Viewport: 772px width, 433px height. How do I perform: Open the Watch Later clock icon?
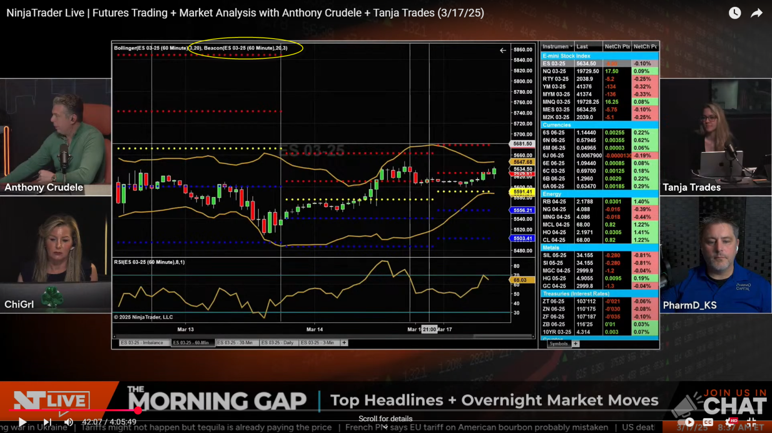pyautogui.click(x=734, y=13)
